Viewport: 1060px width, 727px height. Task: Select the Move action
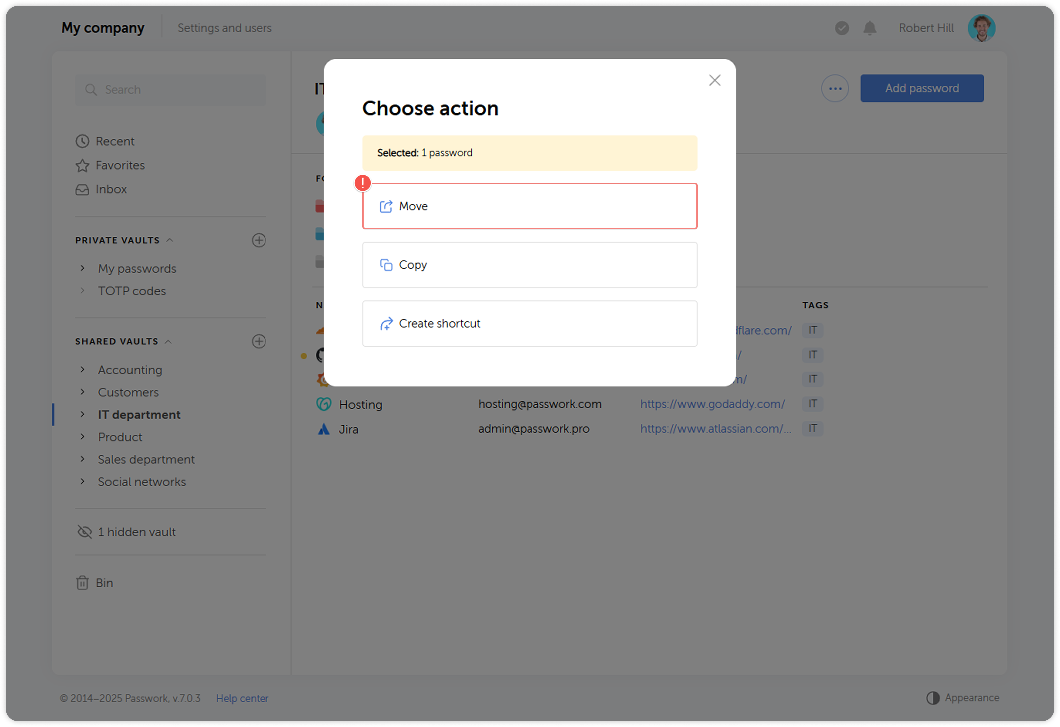click(530, 206)
